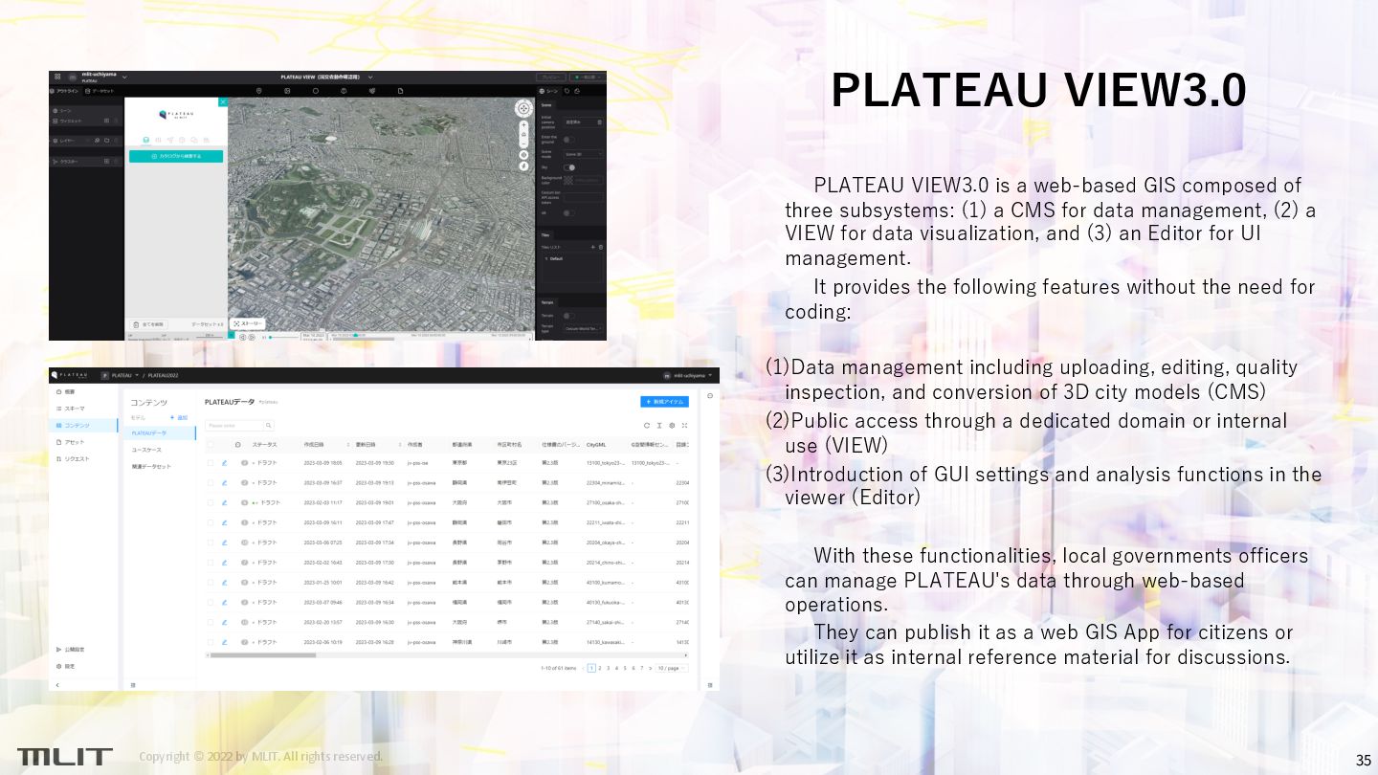1378x775 pixels.
Task: Tick the checkbox of the 2023-02-06 10:19 row
Action: pyautogui.click(x=211, y=642)
